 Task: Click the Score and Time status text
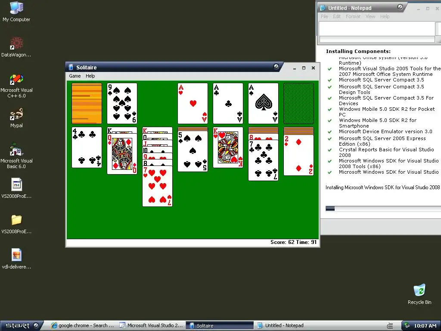pos(293,242)
